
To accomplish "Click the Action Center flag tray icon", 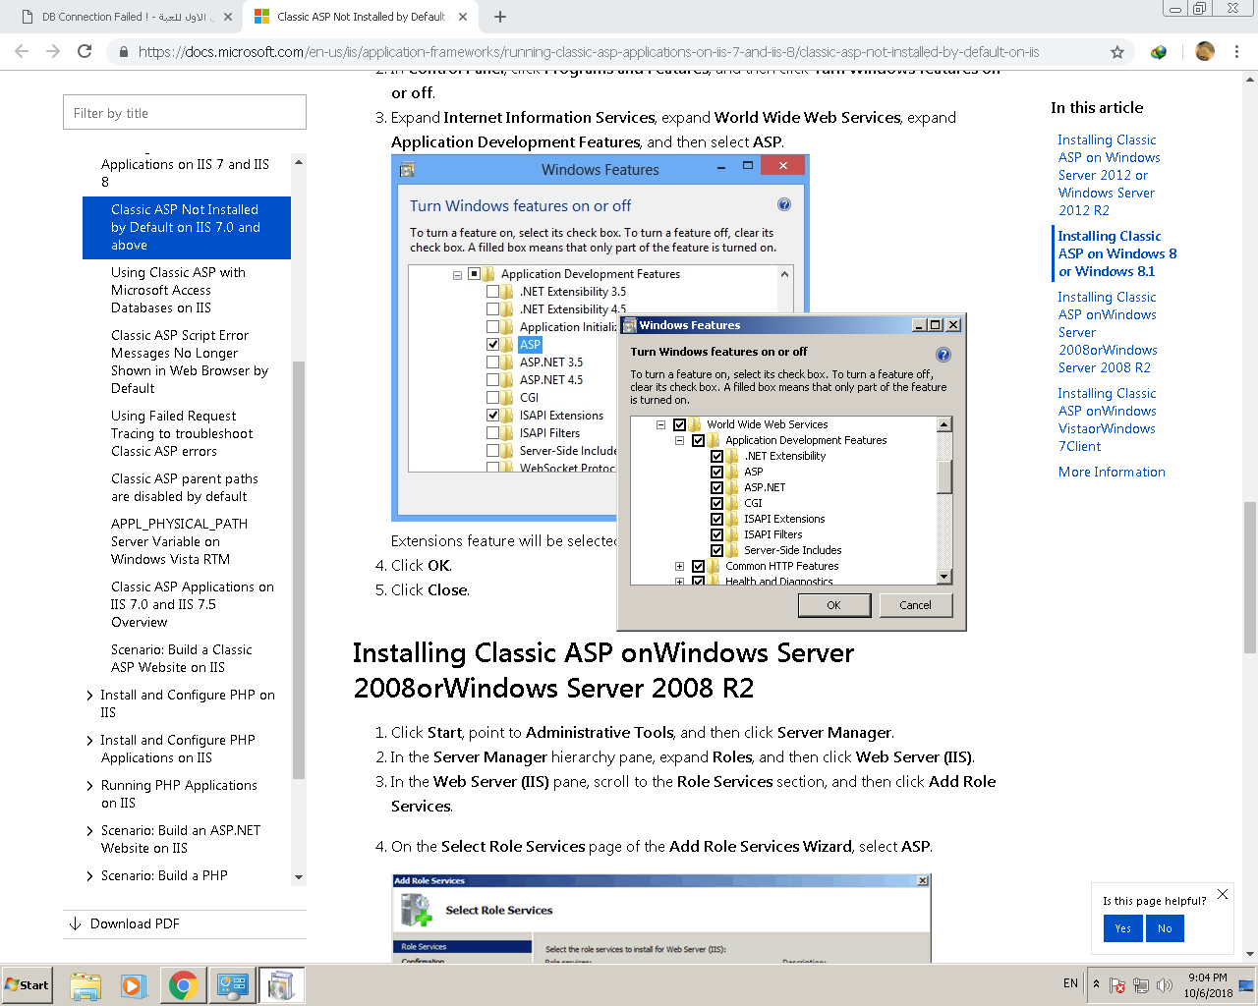I will click(1117, 985).
